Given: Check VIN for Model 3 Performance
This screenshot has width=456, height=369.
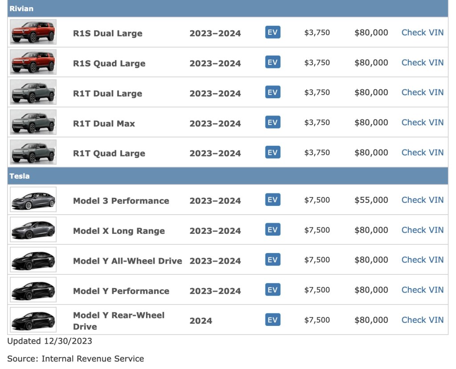Looking at the screenshot, I should tap(422, 200).
